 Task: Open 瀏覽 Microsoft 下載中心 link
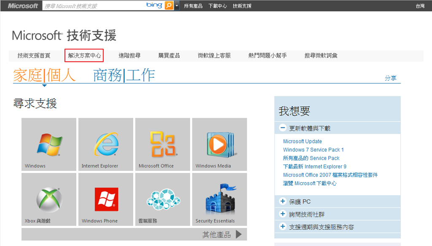[x=310, y=183]
